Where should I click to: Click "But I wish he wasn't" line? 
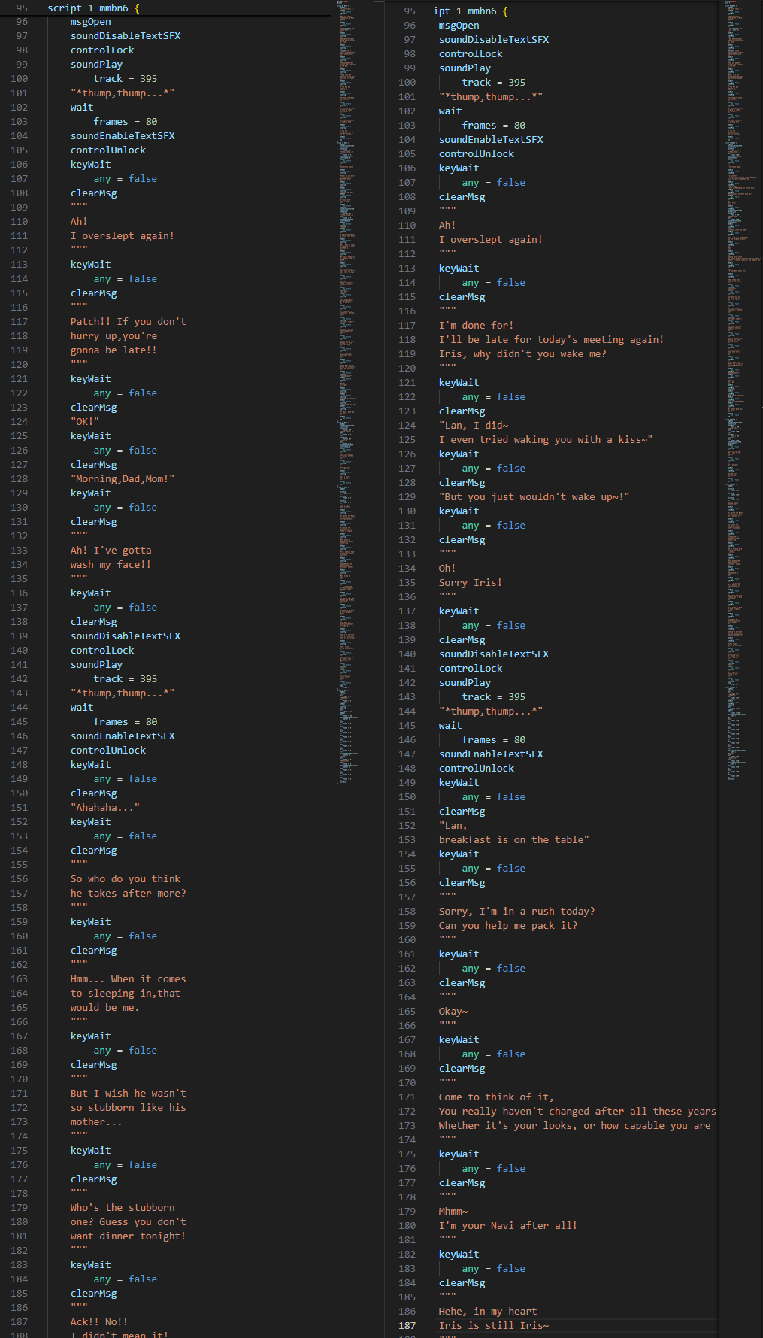129,1094
